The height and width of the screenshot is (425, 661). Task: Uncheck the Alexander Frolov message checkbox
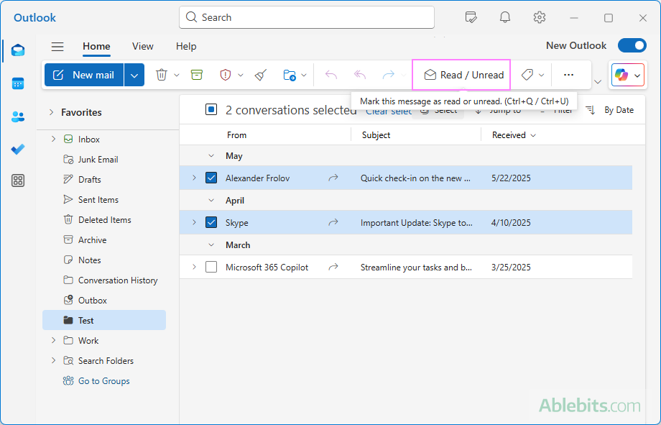coord(211,178)
